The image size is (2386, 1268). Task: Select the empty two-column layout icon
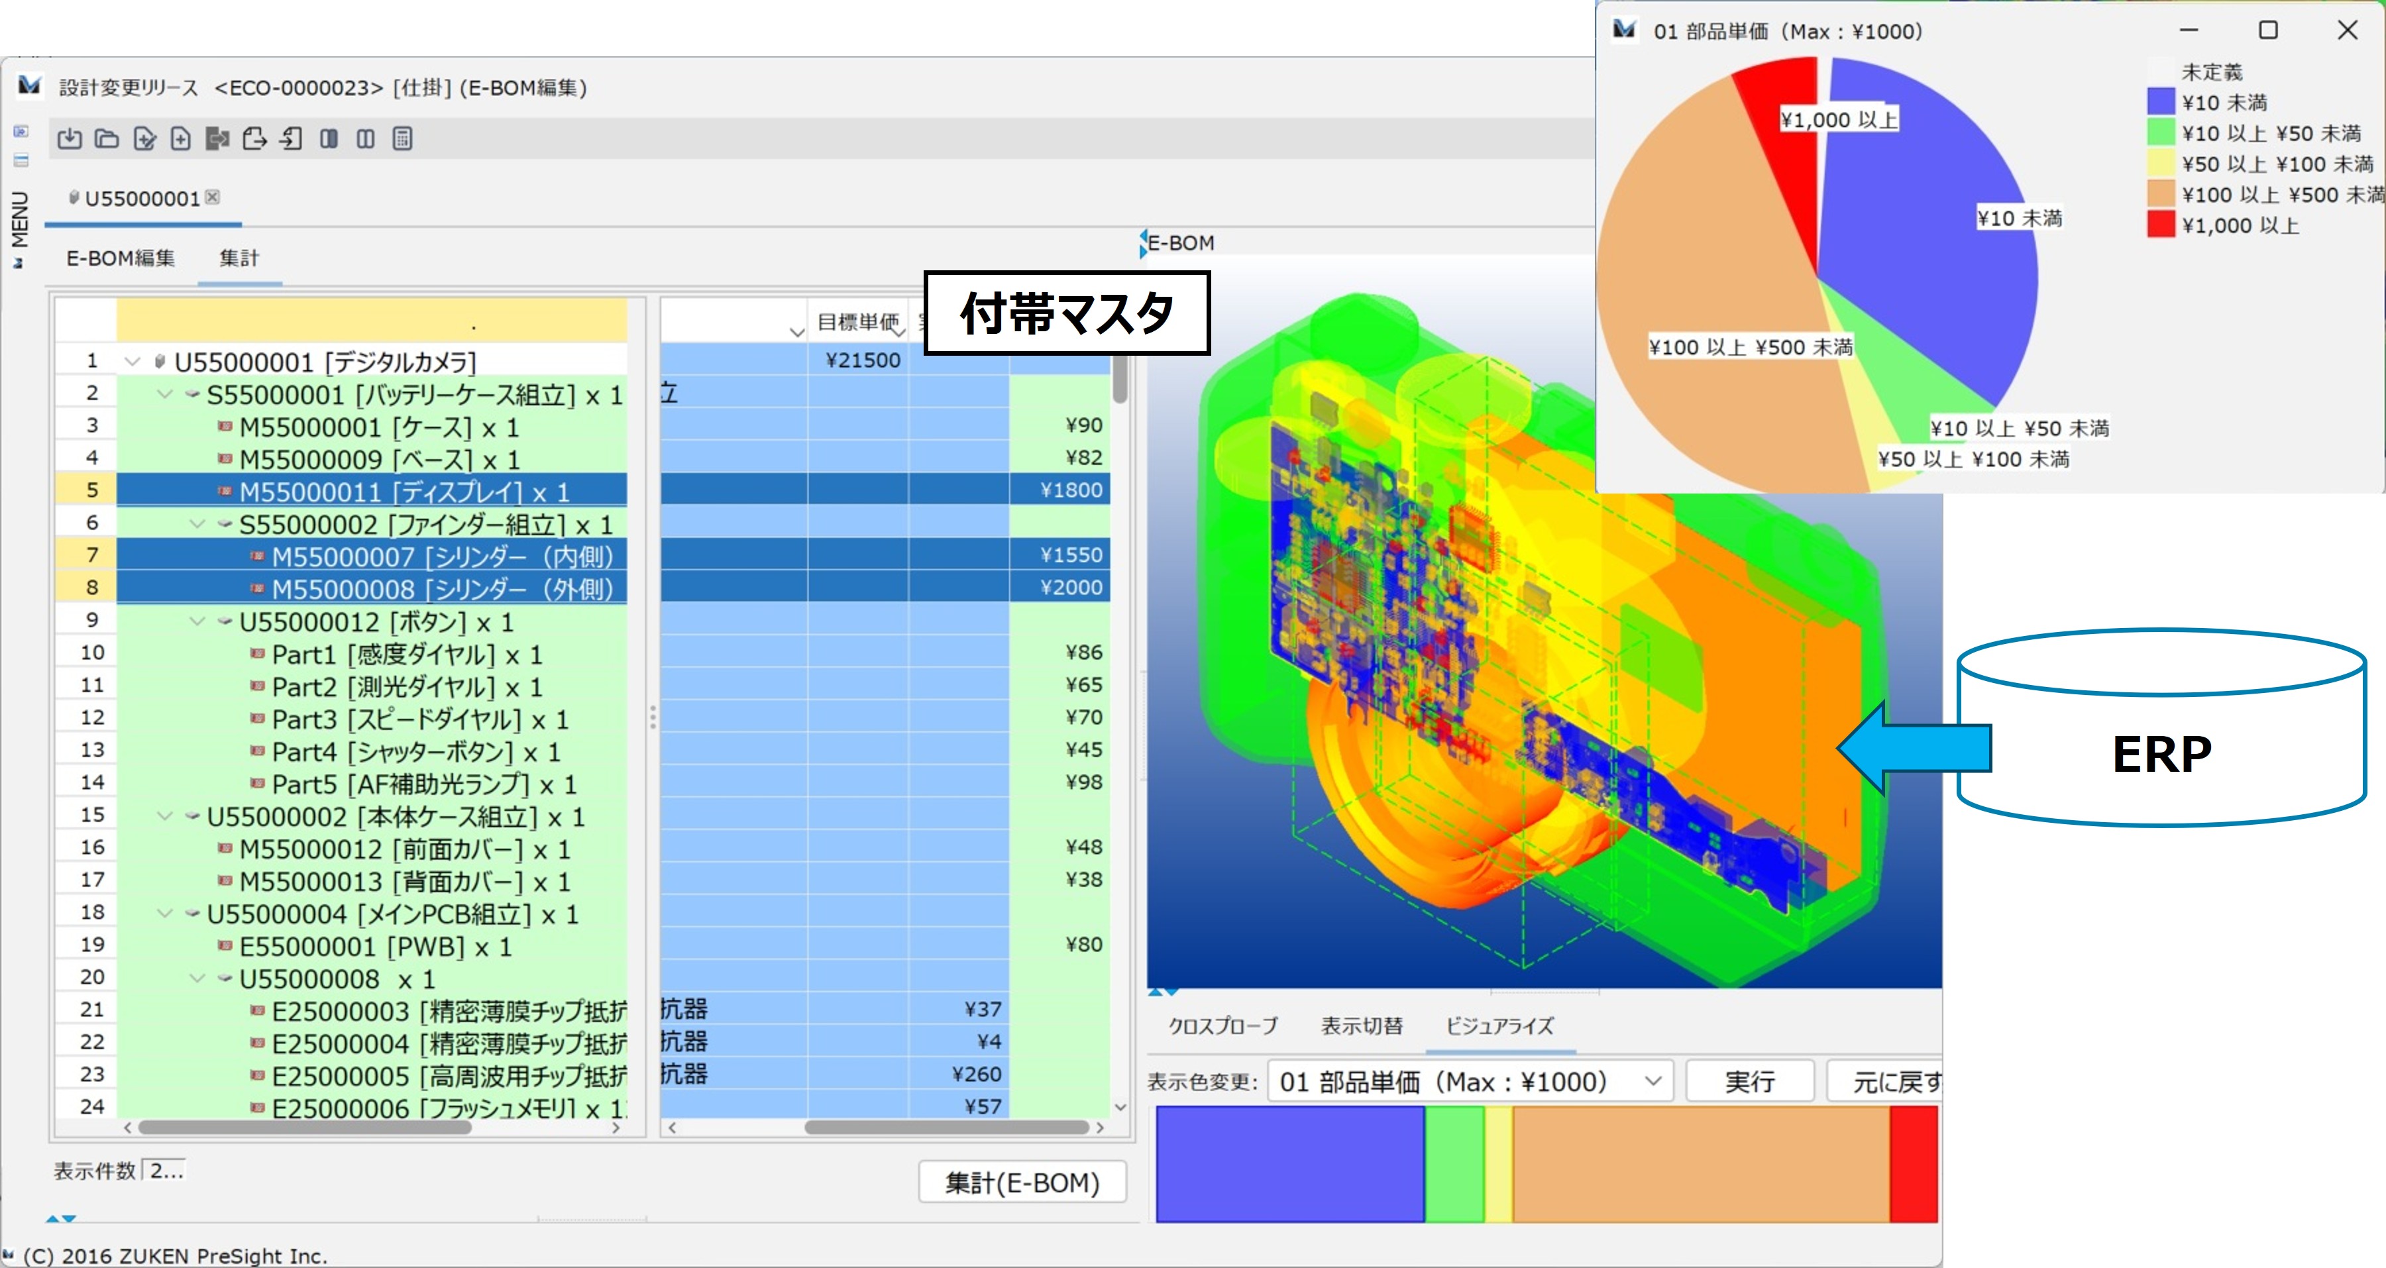[x=366, y=139]
